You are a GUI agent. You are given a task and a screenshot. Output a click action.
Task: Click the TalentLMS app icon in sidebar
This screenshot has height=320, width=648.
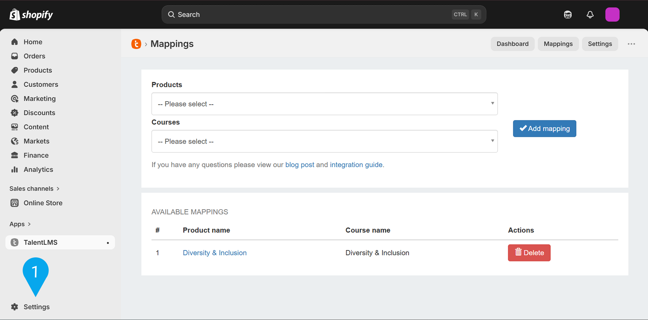(15, 242)
